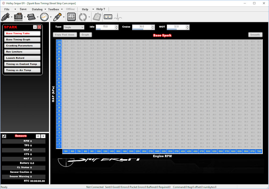269x189 pixels.
Task: Increase the Idle timing with up arrow
Action: (117, 26)
